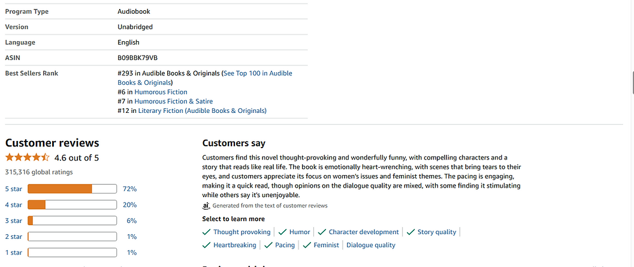The image size is (634, 267).
Task: Click the 3 star rating label
Action: coord(14,221)
